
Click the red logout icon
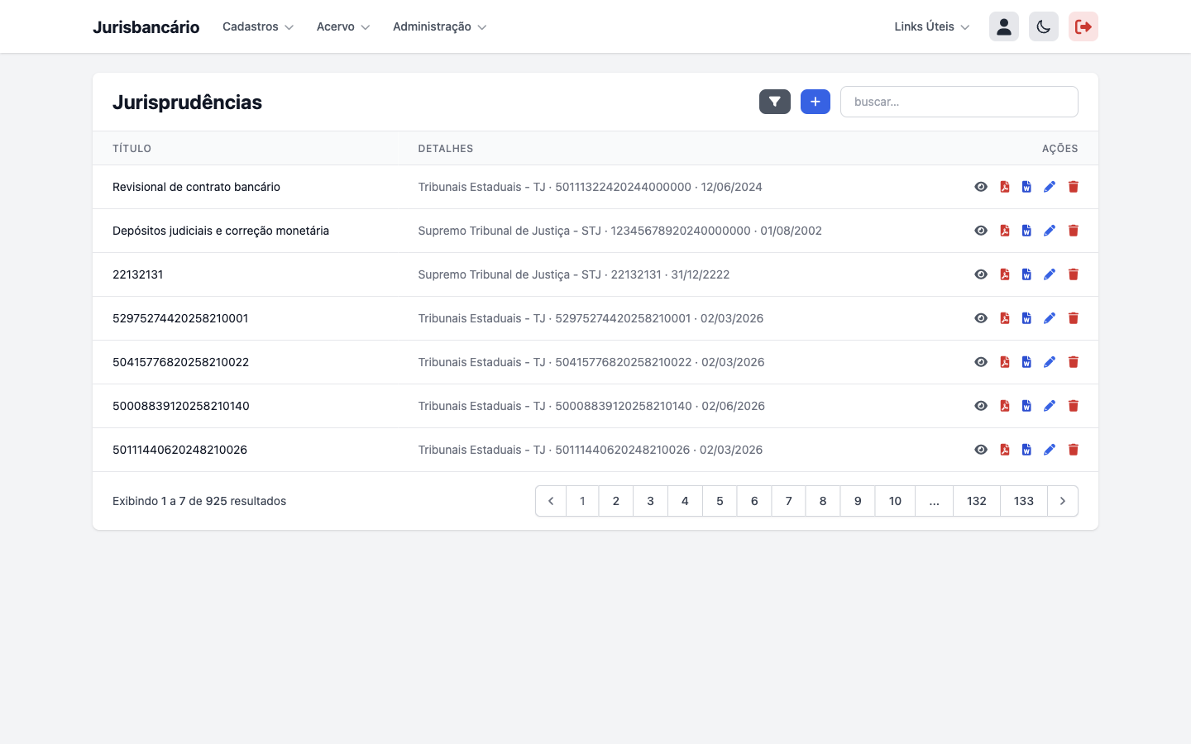pyautogui.click(x=1083, y=26)
